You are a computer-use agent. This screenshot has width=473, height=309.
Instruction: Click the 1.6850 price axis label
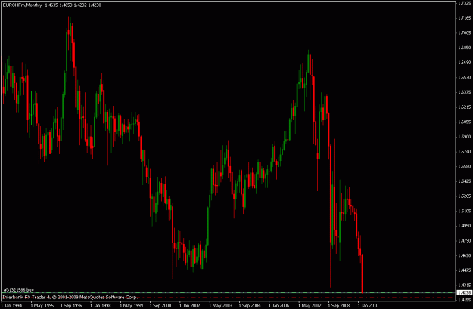coord(465,48)
